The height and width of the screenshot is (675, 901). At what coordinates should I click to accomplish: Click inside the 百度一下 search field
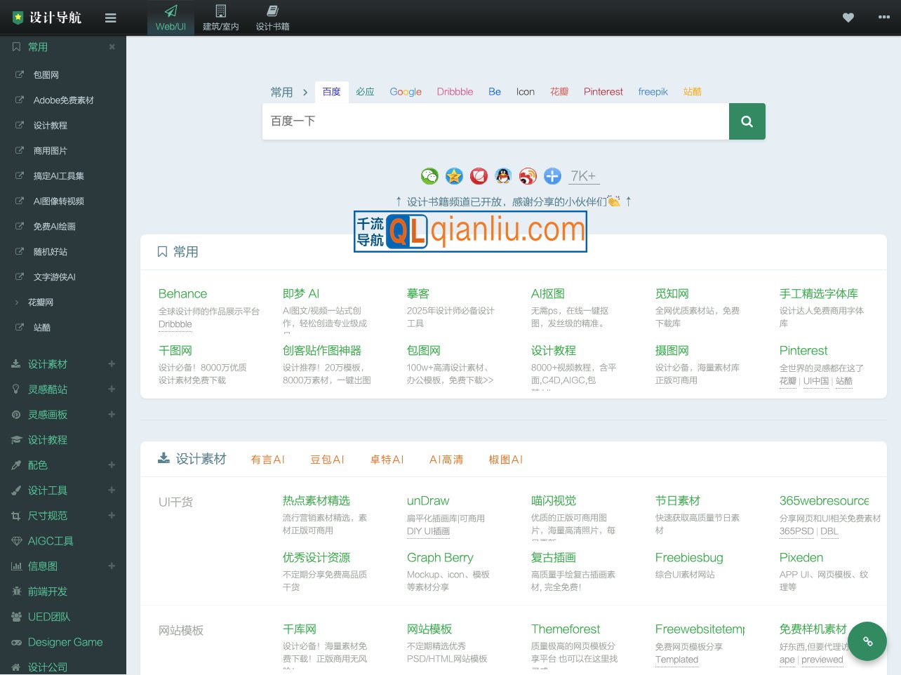491,121
